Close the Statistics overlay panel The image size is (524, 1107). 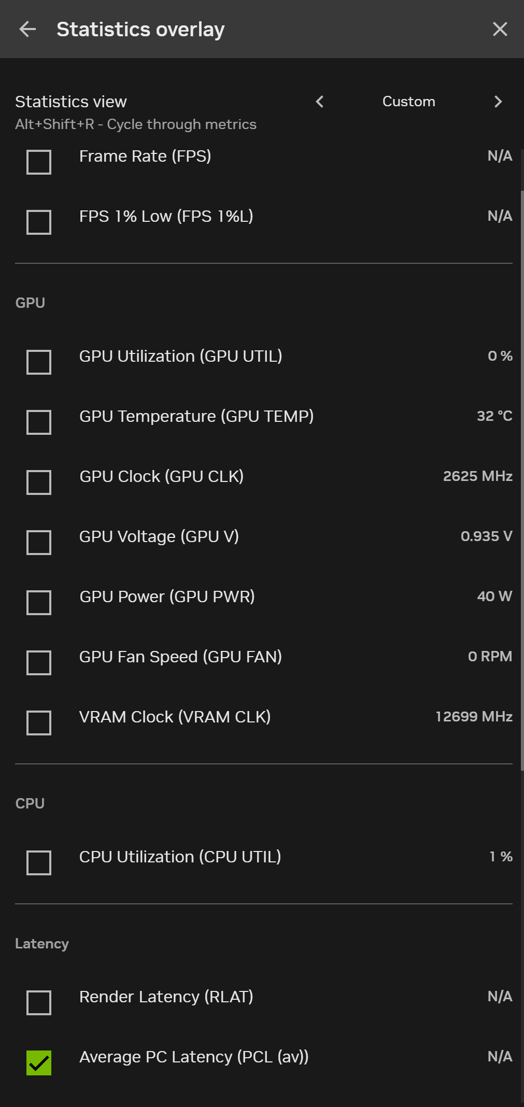(500, 30)
